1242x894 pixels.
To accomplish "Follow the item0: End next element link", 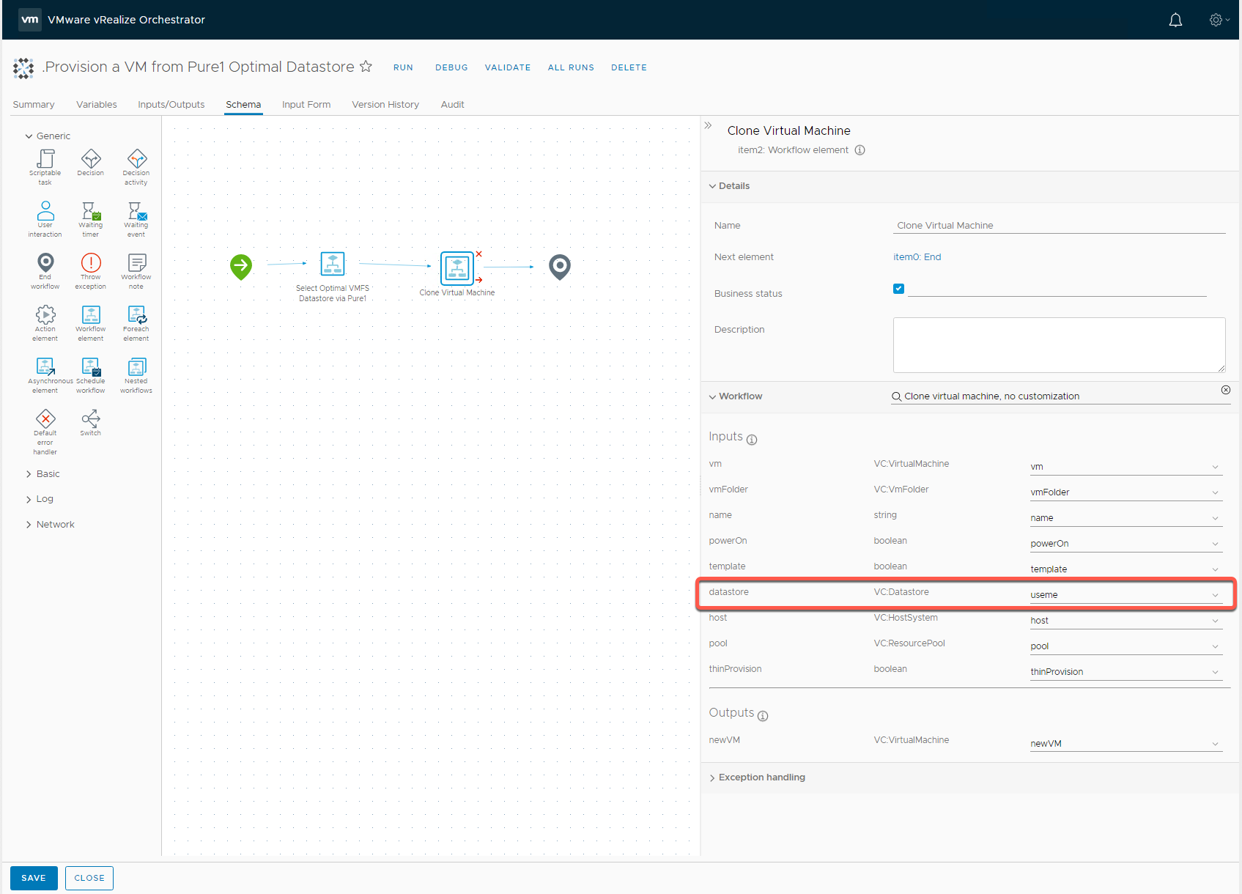I will tap(917, 257).
